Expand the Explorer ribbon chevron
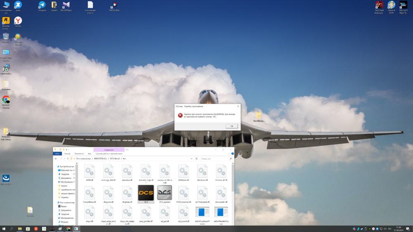 [229, 154]
